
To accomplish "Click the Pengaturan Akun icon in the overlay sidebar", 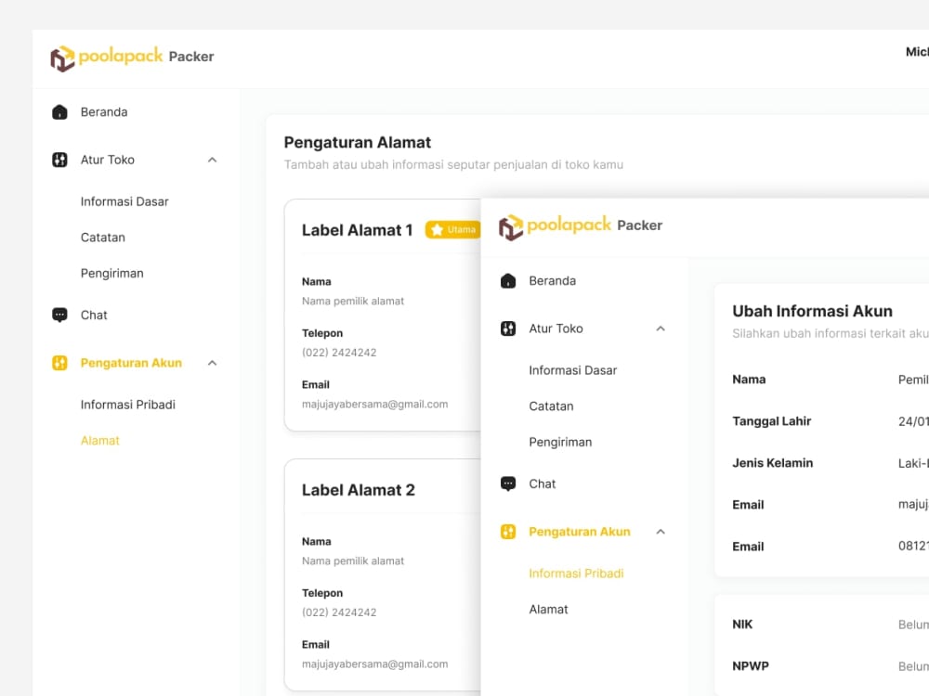I will pyautogui.click(x=508, y=531).
